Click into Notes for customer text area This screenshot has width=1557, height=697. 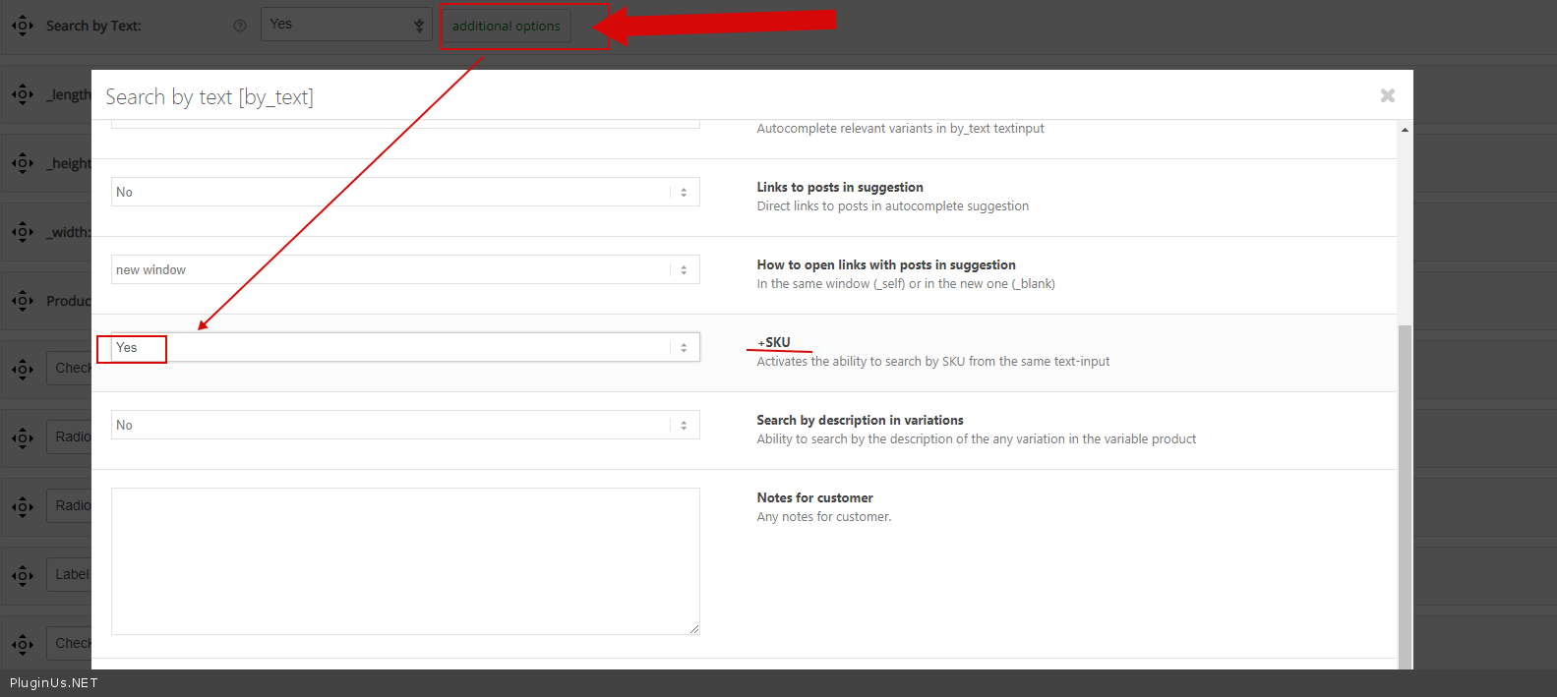click(404, 560)
